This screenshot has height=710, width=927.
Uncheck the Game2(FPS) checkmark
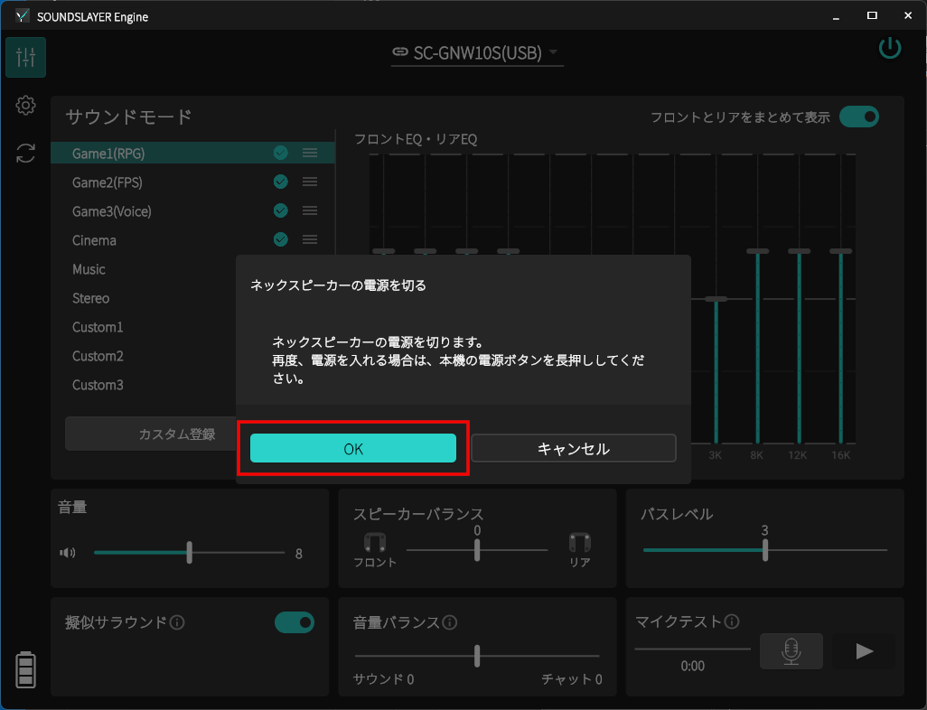point(280,182)
